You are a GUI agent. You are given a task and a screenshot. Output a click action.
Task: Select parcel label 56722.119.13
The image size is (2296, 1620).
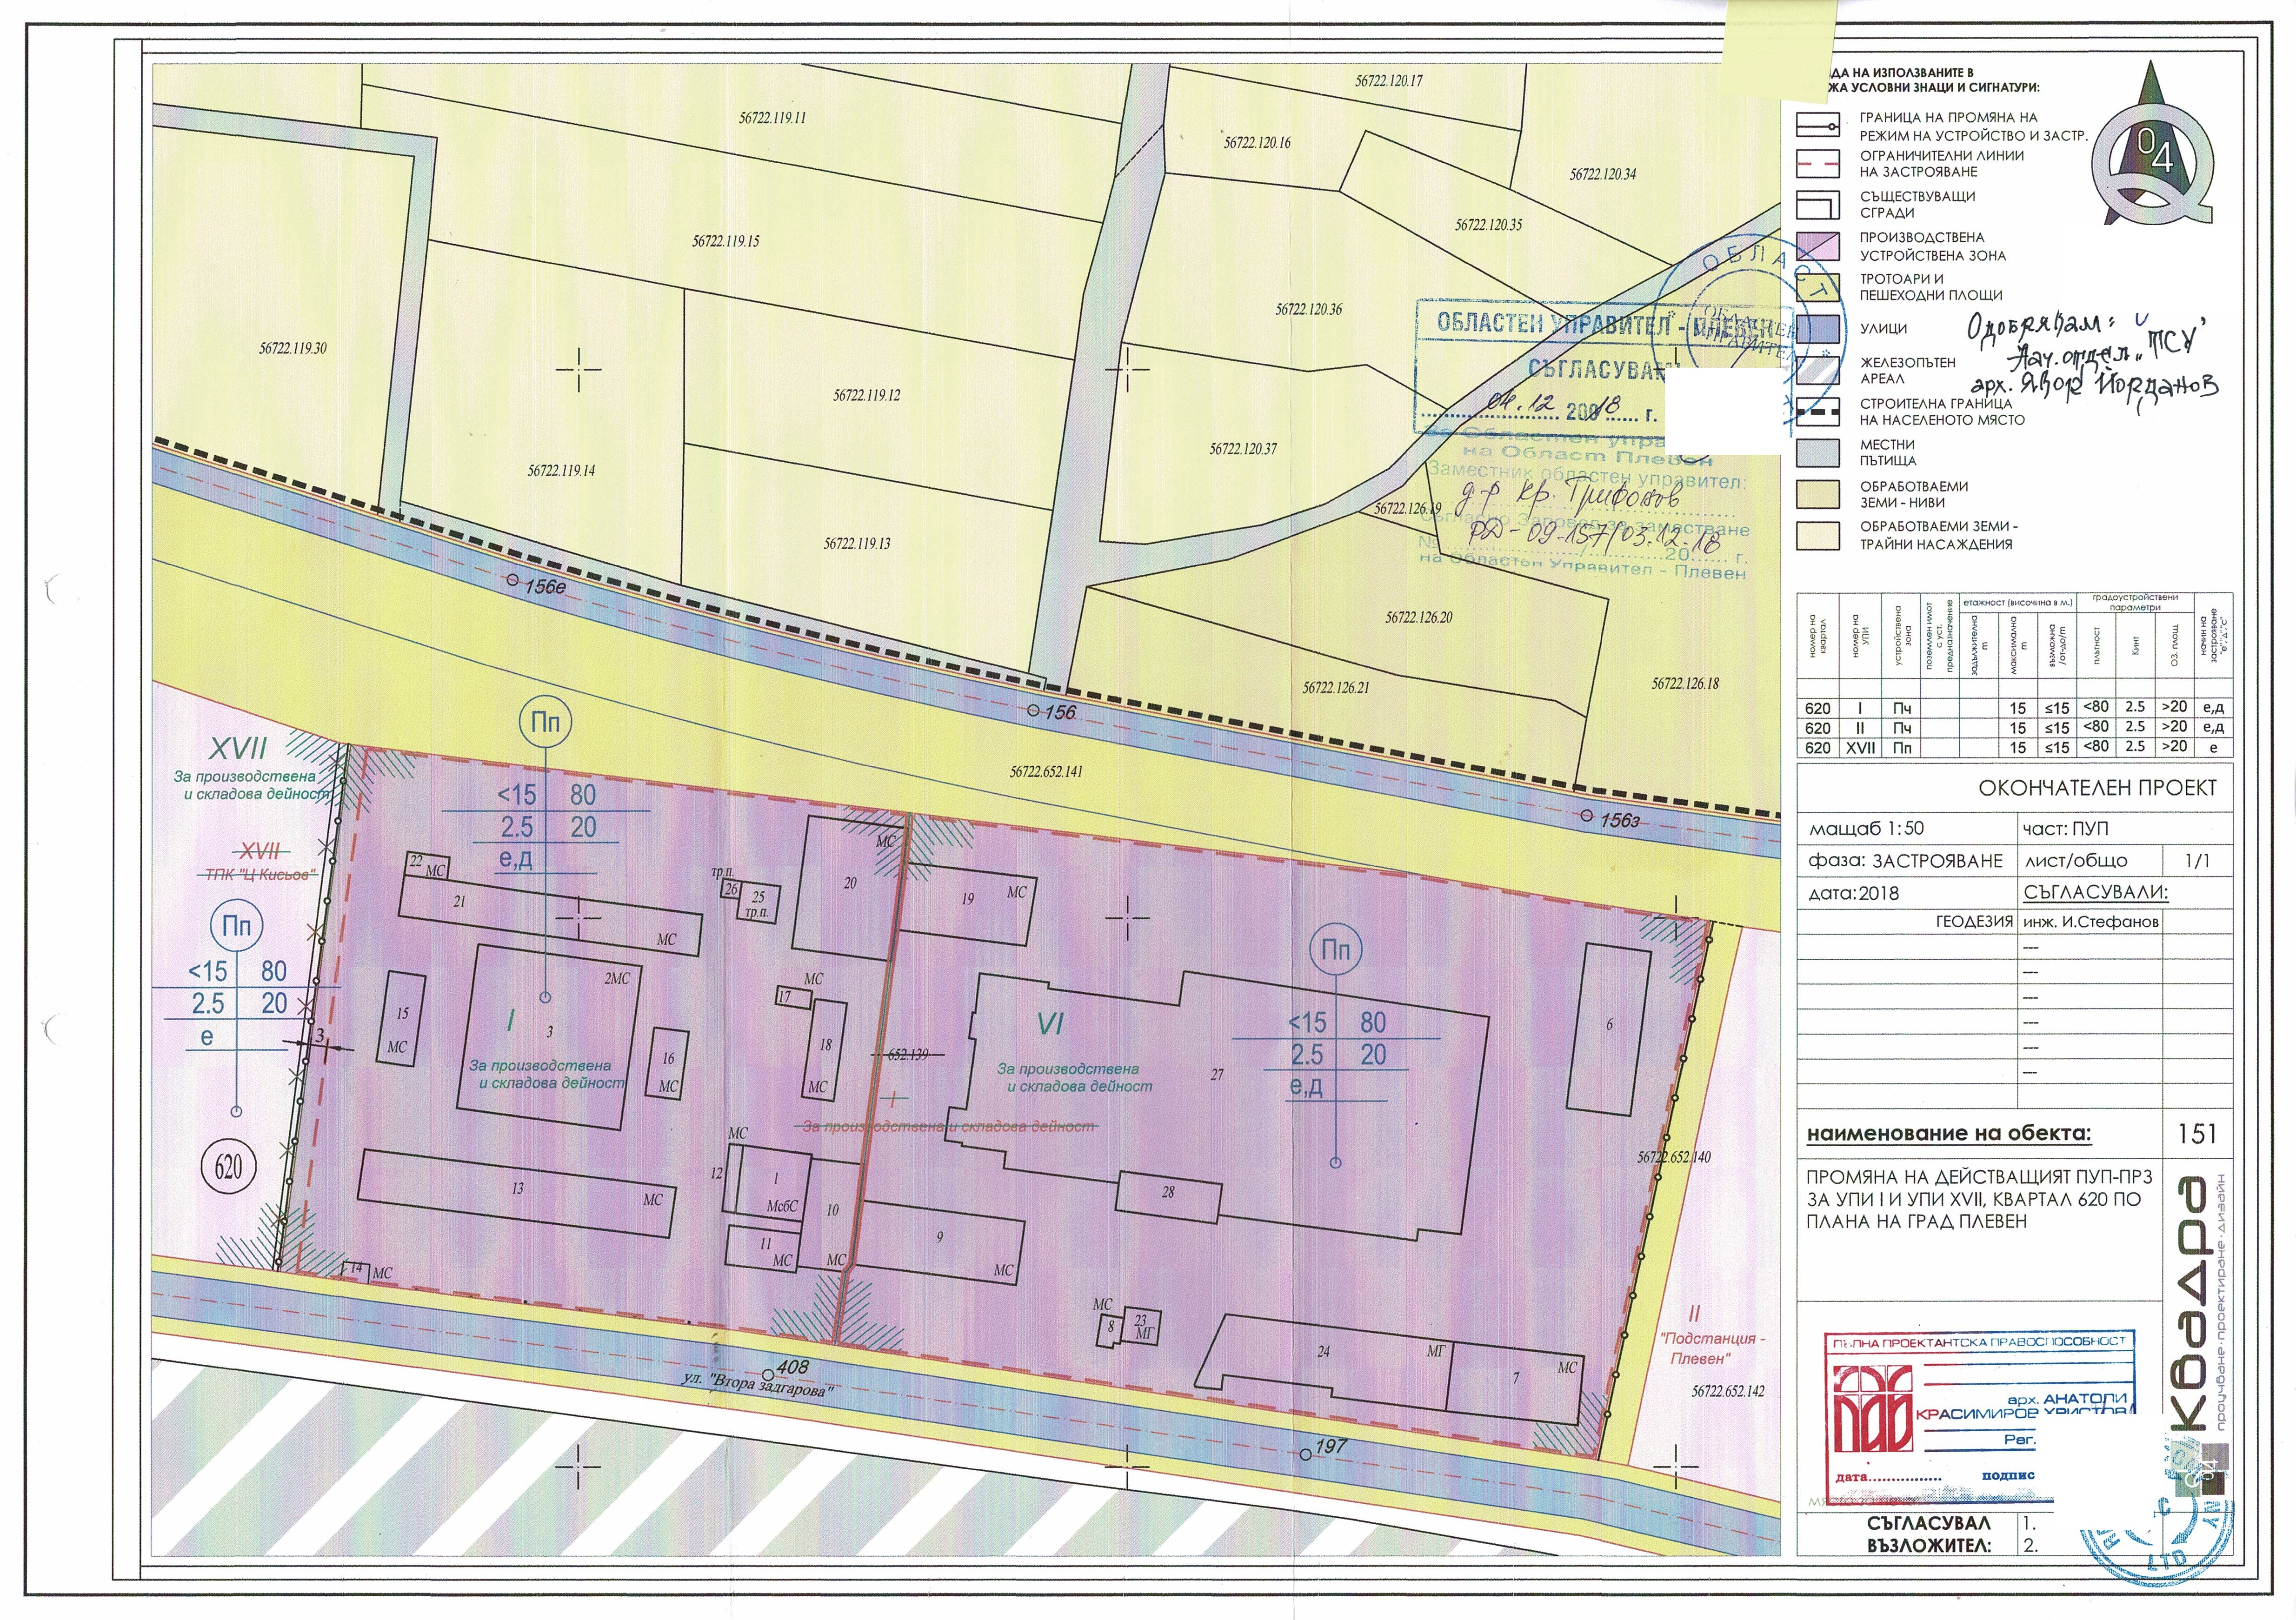(857, 543)
